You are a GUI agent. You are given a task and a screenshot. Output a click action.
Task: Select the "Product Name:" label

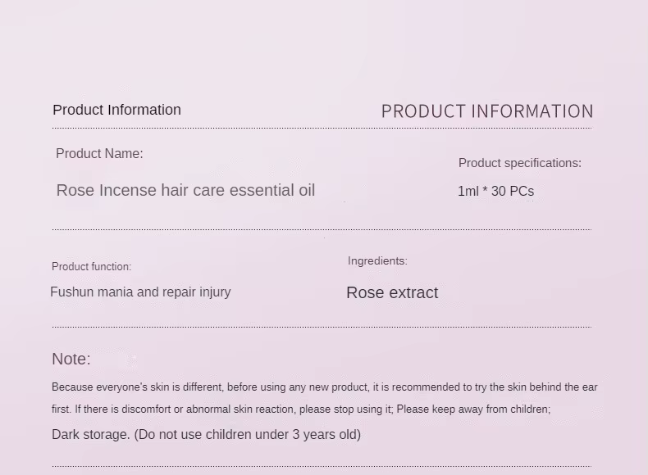click(99, 154)
